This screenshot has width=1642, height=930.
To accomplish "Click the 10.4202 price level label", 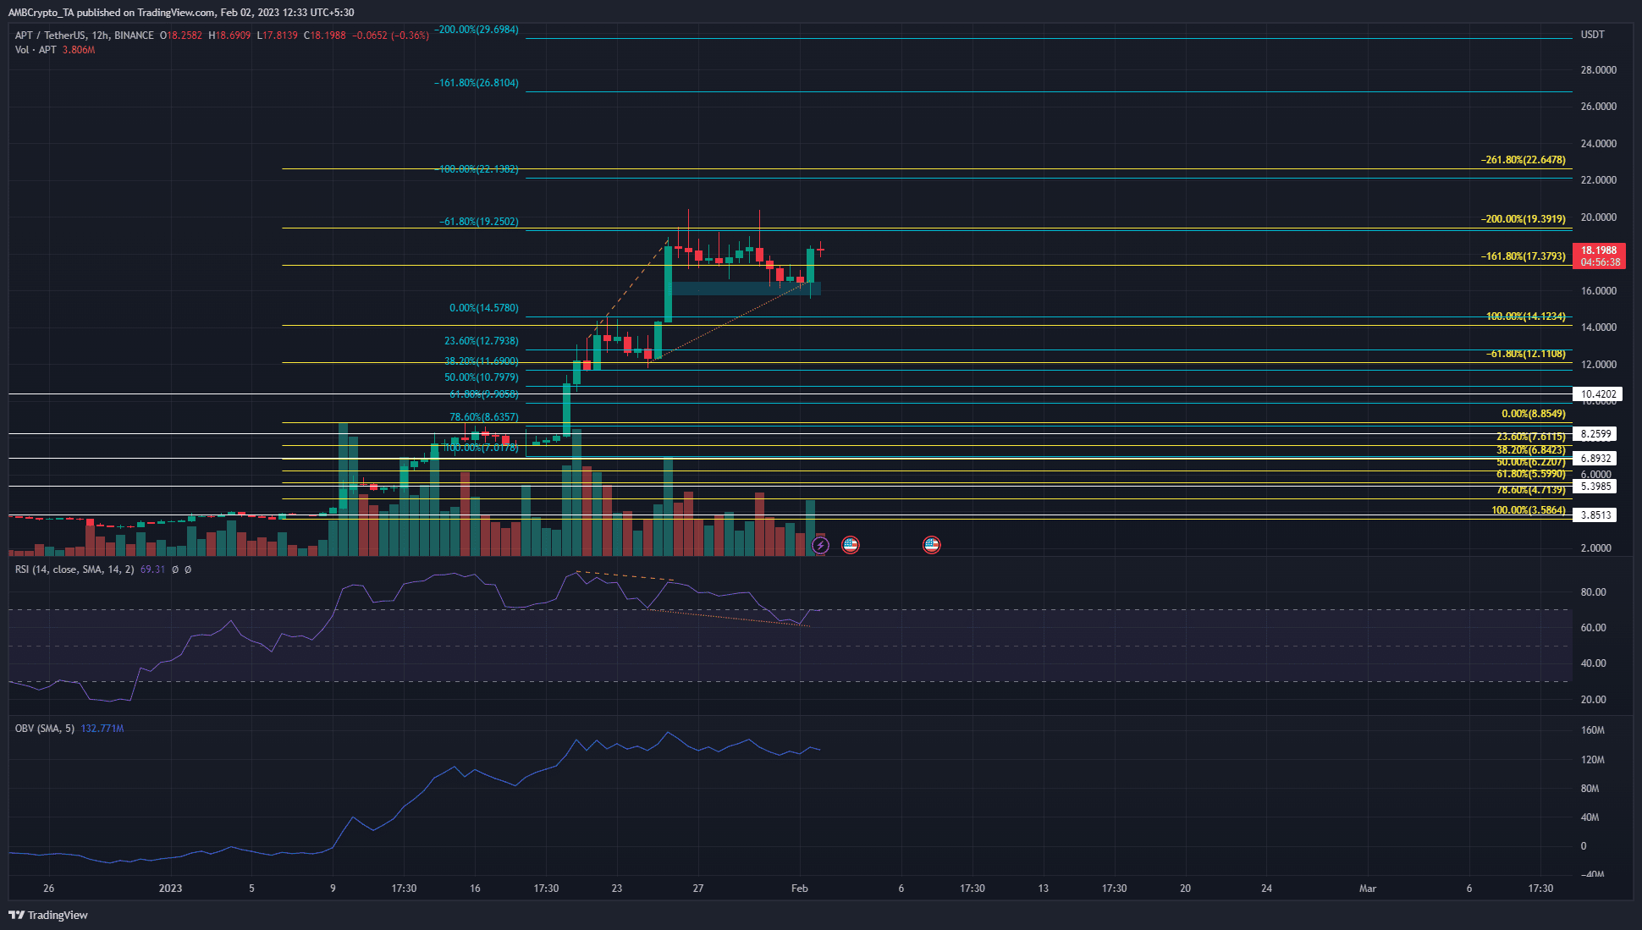I will pos(1598,394).
